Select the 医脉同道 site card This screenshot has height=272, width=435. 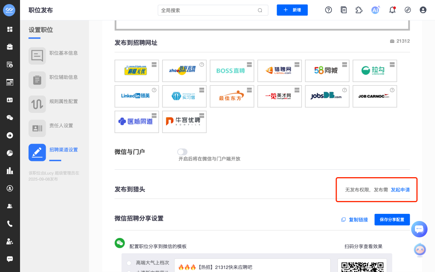tap(137, 122)
